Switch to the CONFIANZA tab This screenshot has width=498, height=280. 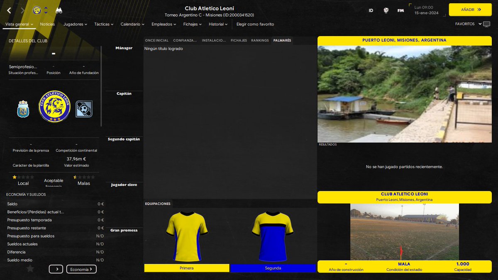pos(185,41)
